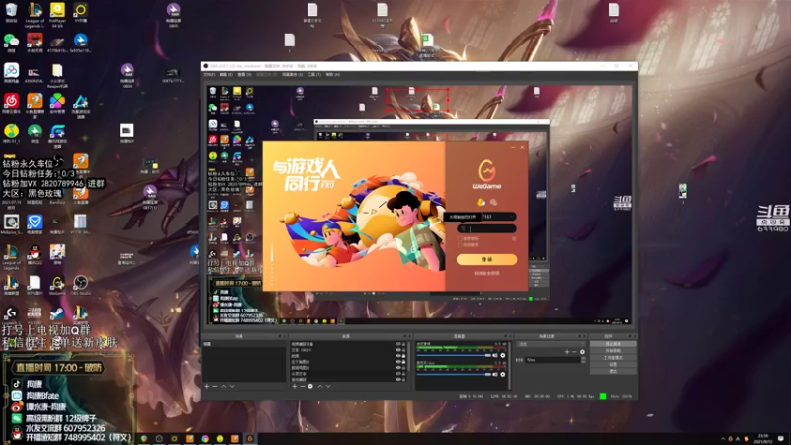Adjust transition duration using the stepper arrows
Viewport: 791px width, 445px height.
coord(583,360)
